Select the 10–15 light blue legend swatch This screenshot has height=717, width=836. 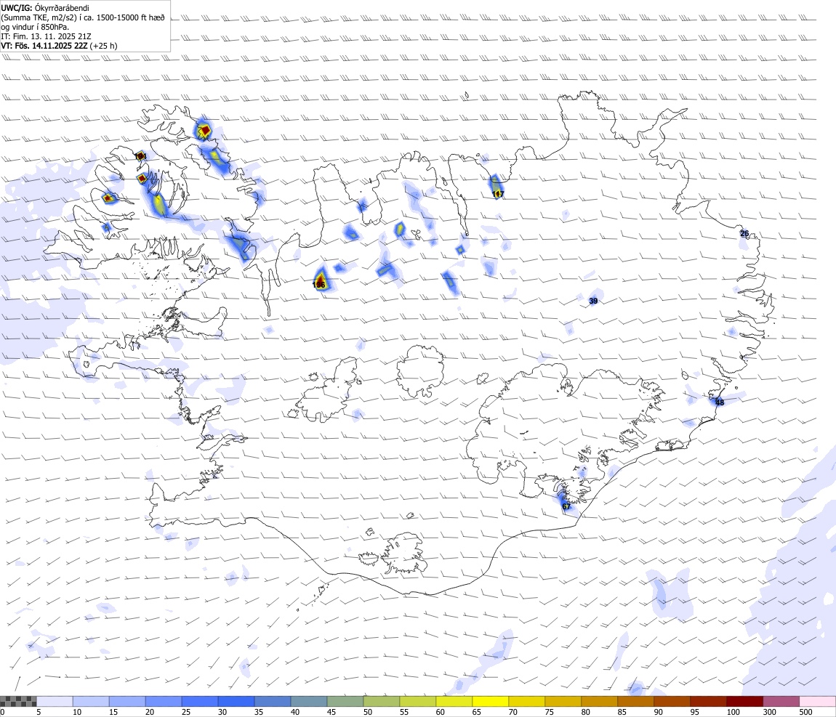tap(91, 701)
